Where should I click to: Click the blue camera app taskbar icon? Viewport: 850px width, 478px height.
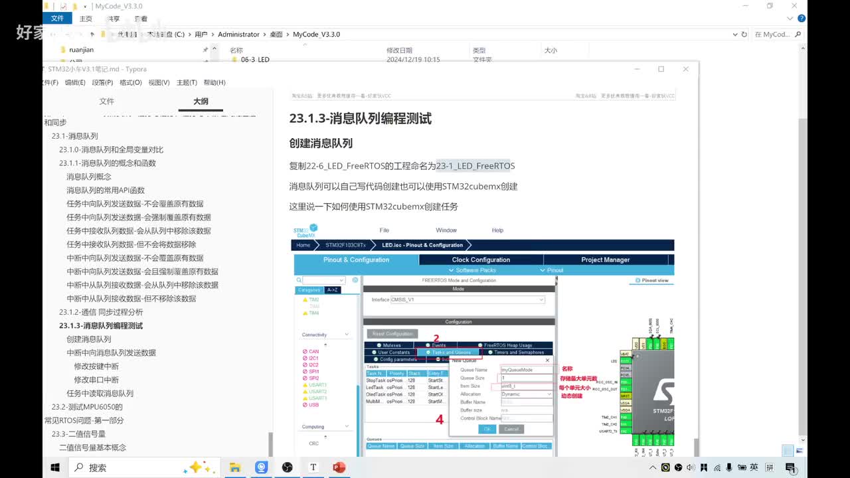[262, 467]
